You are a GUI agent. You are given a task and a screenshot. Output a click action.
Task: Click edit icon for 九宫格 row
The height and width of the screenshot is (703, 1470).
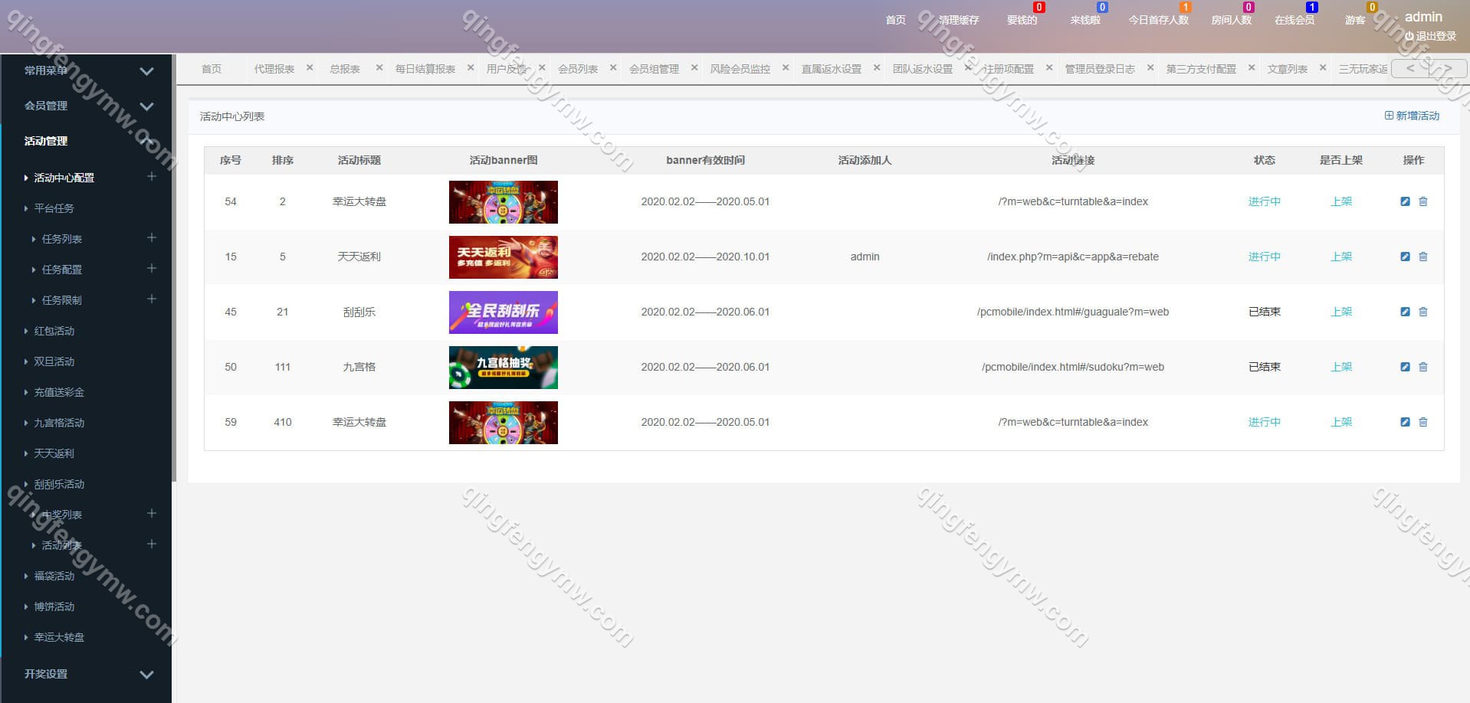pyautogui.click(x=1405, y=367)
